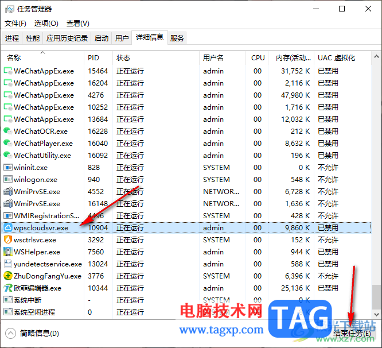Click the 系统空闲进程 process icon
The image size is (382, 348).
(8, 312)
